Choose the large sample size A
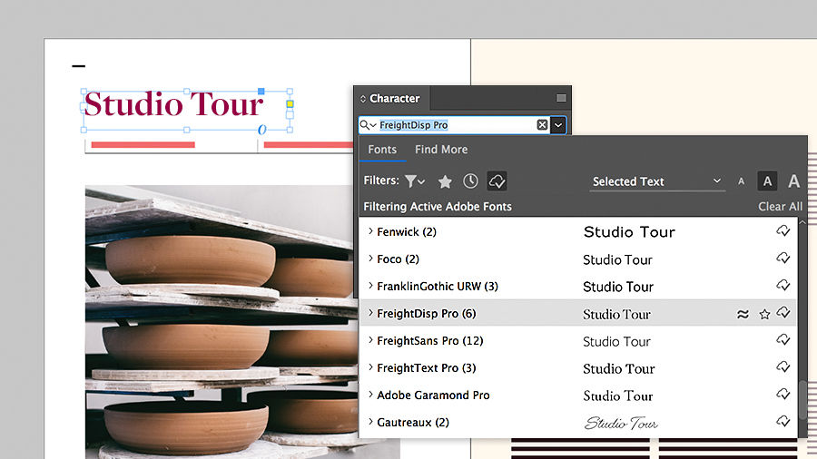817x459 pixels. [x=793, y=181]
